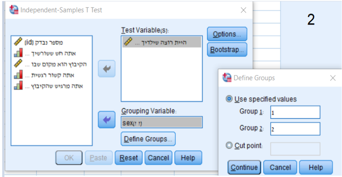Click the Define Groups button
The height and width of the screenshot is (177, 342).
tap(148, 139)
